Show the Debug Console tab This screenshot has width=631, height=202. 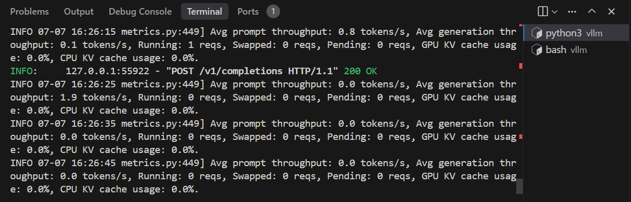coord(141,11)
